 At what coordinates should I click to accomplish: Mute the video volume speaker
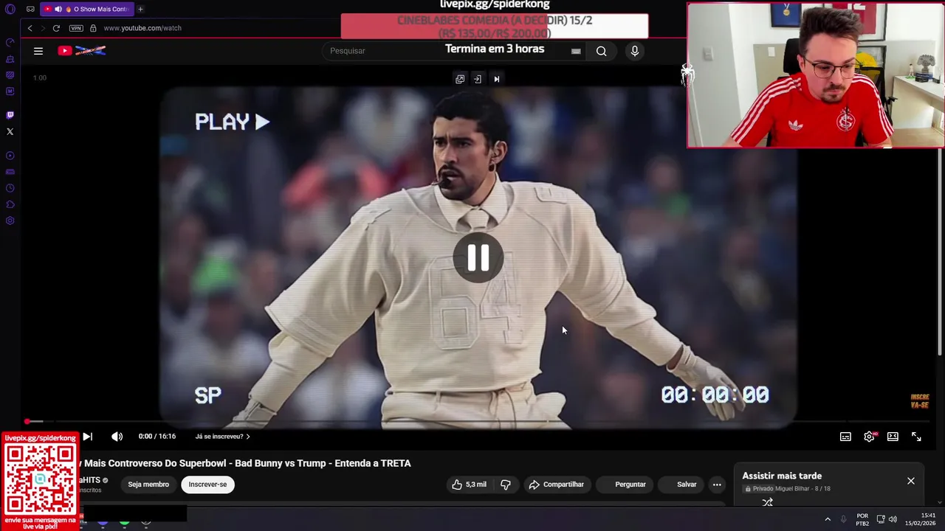coord(117,437)
